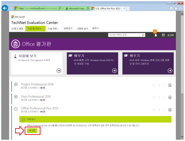Click the browser Forward arrow button
185x141 pixels.
click(x=11, y=8)
